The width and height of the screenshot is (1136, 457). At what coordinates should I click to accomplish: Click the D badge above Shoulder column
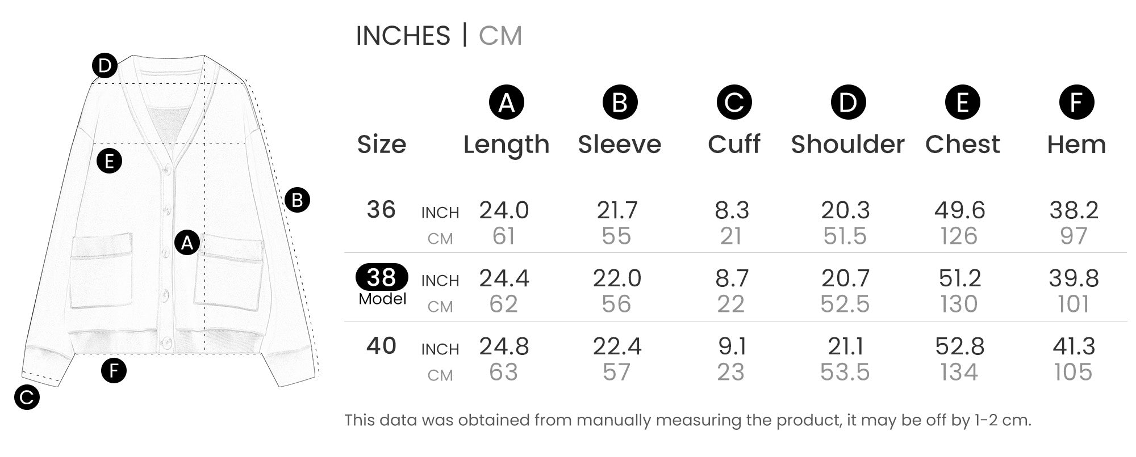(x=848, y=103)
